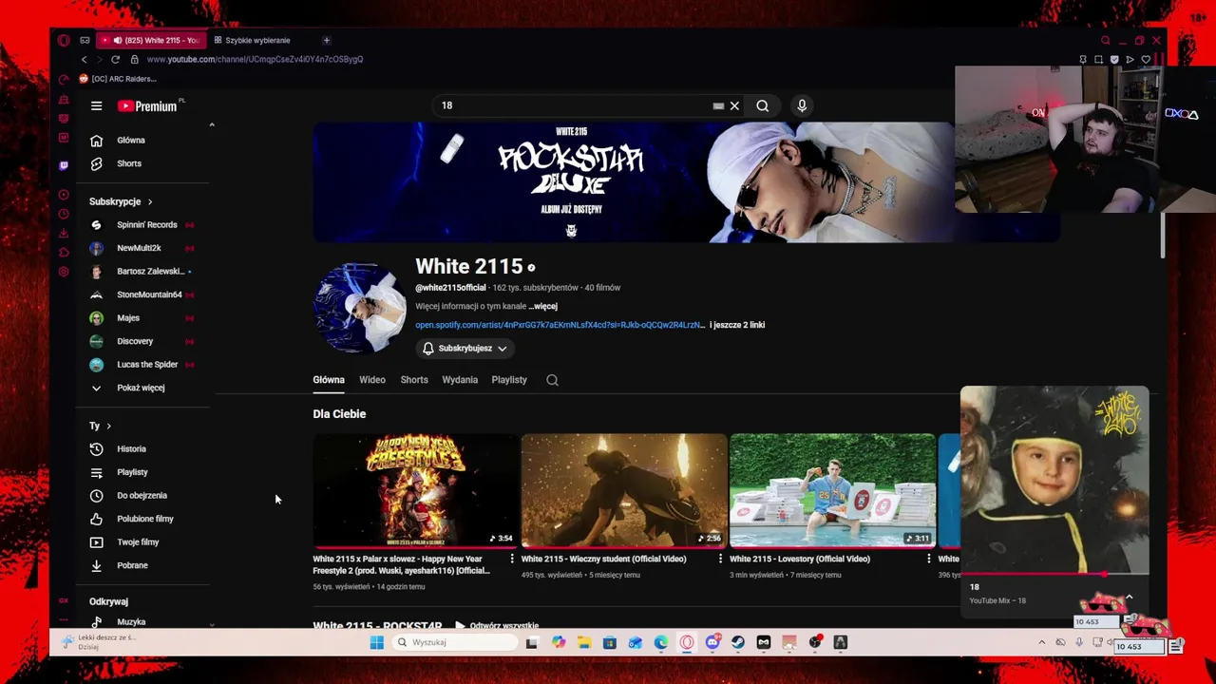Run search with the magnifier button
Image resolution: width=1216 pixels, height=684 pixels.
point(762,106)
